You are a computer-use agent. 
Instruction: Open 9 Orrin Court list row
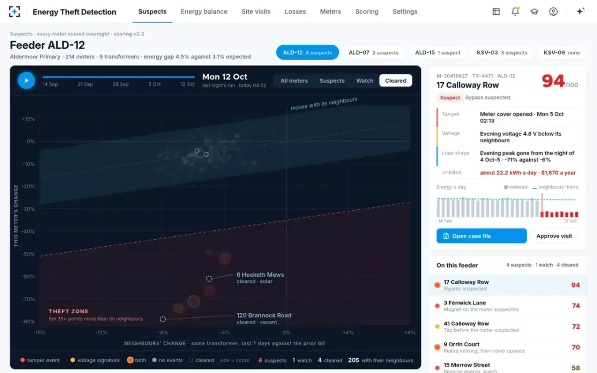(508, 347)
